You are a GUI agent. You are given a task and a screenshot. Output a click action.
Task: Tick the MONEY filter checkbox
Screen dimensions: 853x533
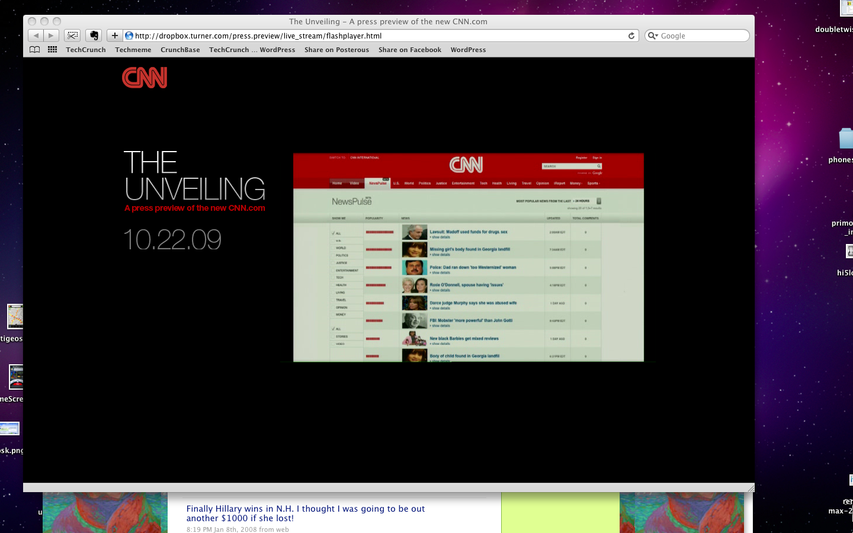point(333,314)
